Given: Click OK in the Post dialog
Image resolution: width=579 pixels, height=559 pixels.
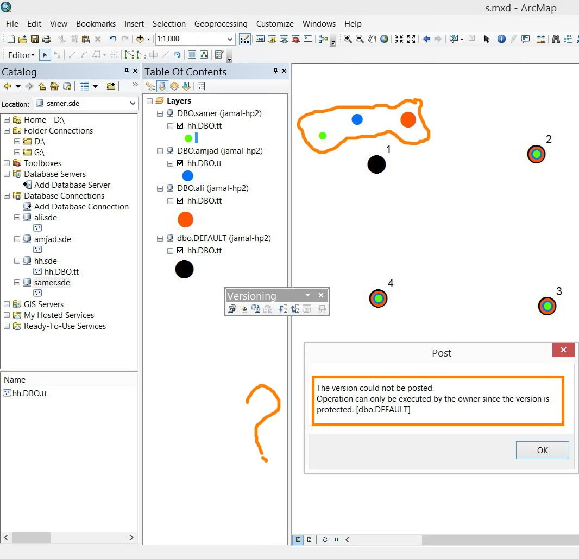Looking at the screenshot, I should click(x=543, y=450).
